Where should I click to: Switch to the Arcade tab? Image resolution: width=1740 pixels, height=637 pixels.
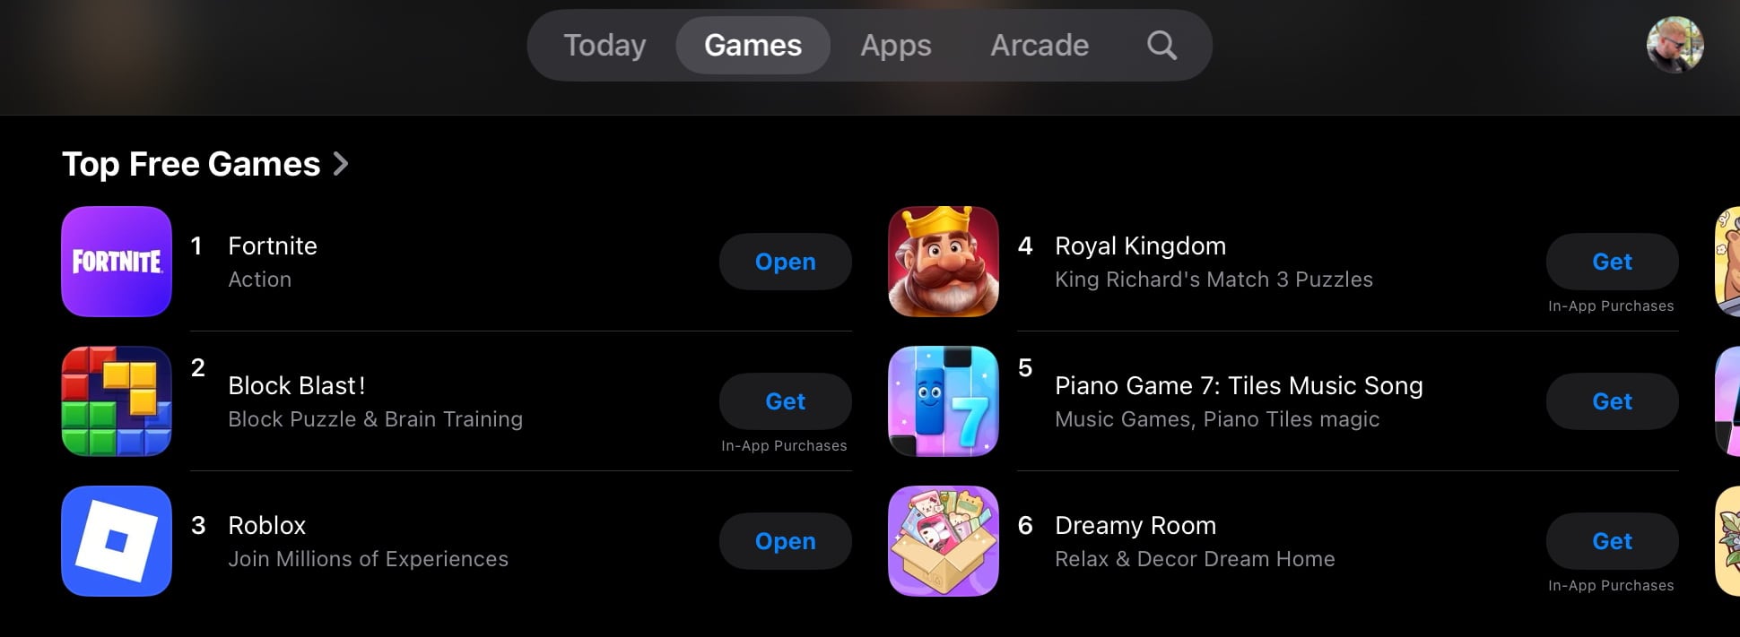point(1040,45)
